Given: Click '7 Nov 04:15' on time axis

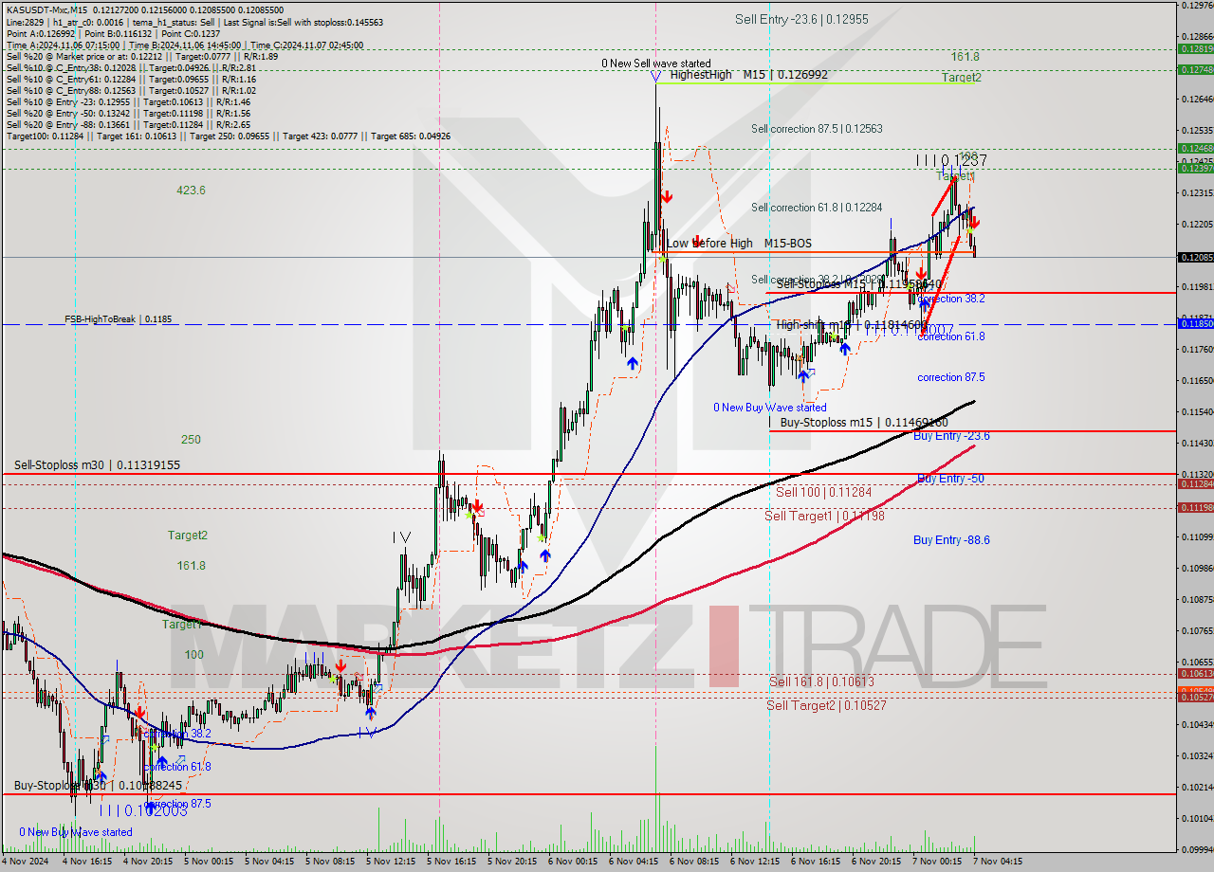Looking at the screenshot, I should [998, 862].
